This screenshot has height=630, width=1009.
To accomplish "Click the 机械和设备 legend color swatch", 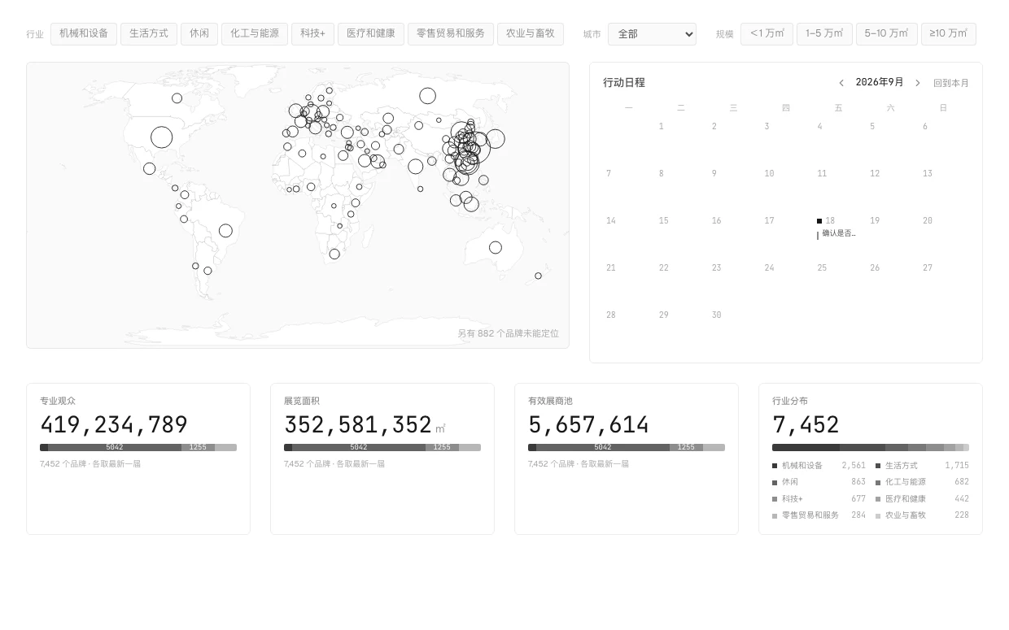I will [x=775, y=466].
